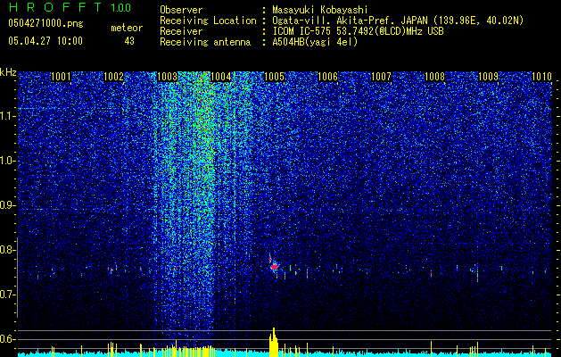561x357 pixels.
Task: Click time marker 1007
Action: pos(381,77)
